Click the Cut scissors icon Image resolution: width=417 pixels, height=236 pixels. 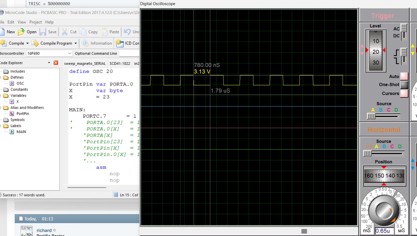pyautogui.click(x=65, y=32)
